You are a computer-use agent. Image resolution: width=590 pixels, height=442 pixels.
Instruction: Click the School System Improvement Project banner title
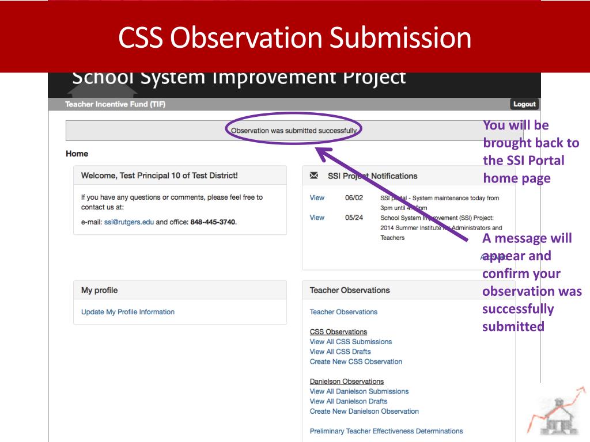click(239, 78)
